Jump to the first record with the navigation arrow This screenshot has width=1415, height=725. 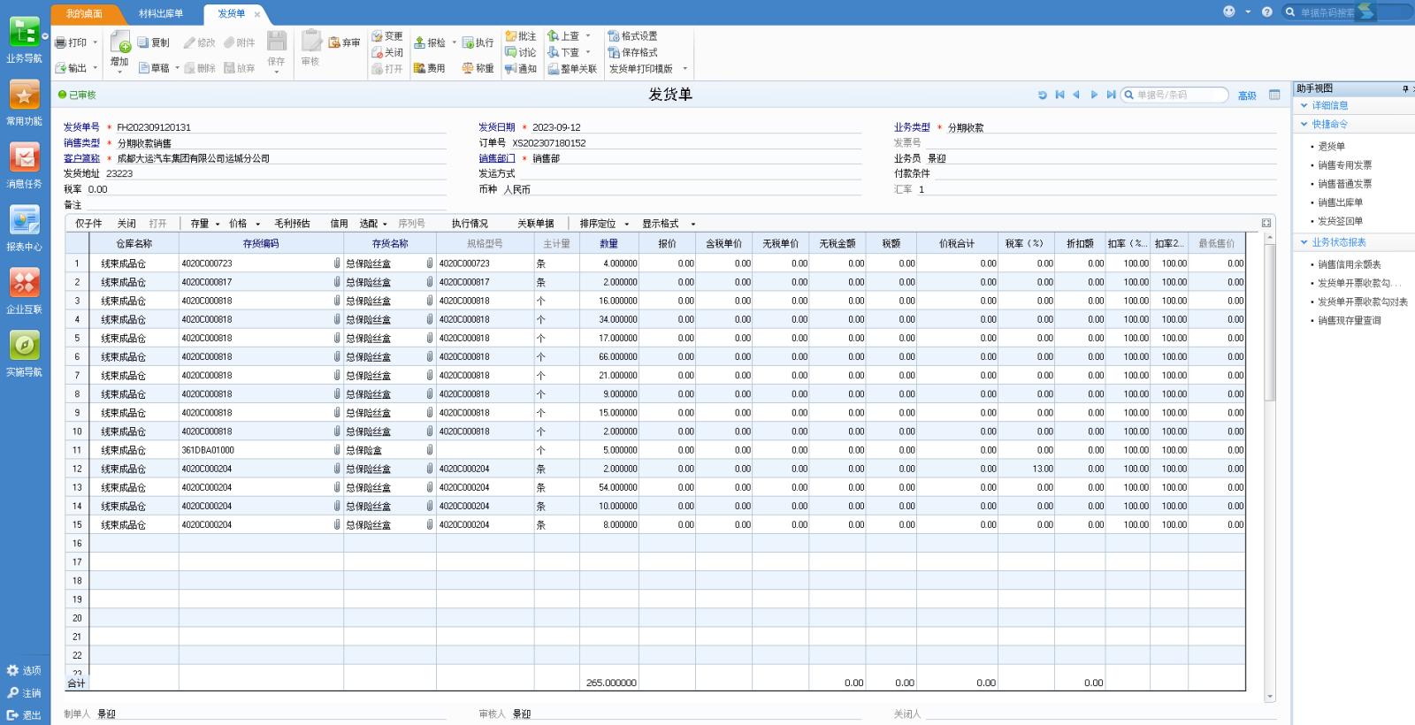pos(1059,95)
